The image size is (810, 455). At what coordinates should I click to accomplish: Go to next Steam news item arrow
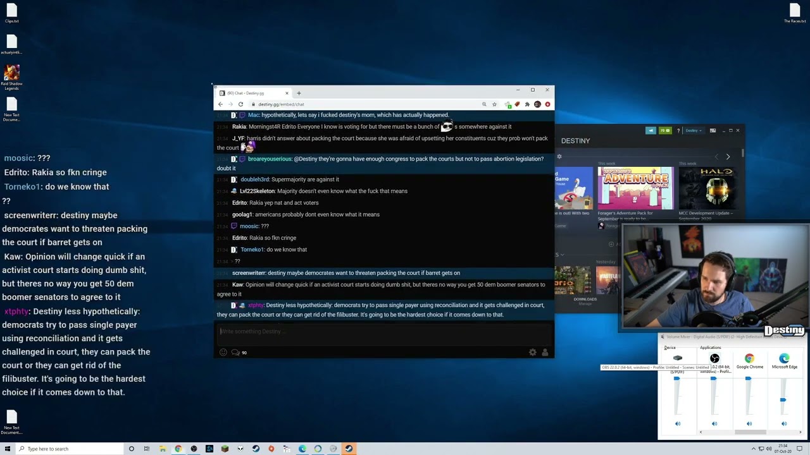tap(728, 157)
